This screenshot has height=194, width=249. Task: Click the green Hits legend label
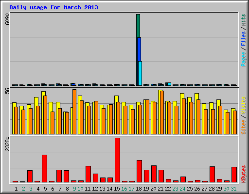(243, 20)
